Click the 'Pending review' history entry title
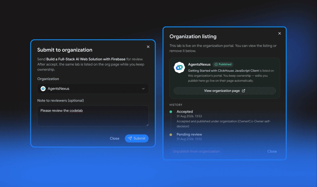This screenshot has height=187, width=317. pos(189,134)
